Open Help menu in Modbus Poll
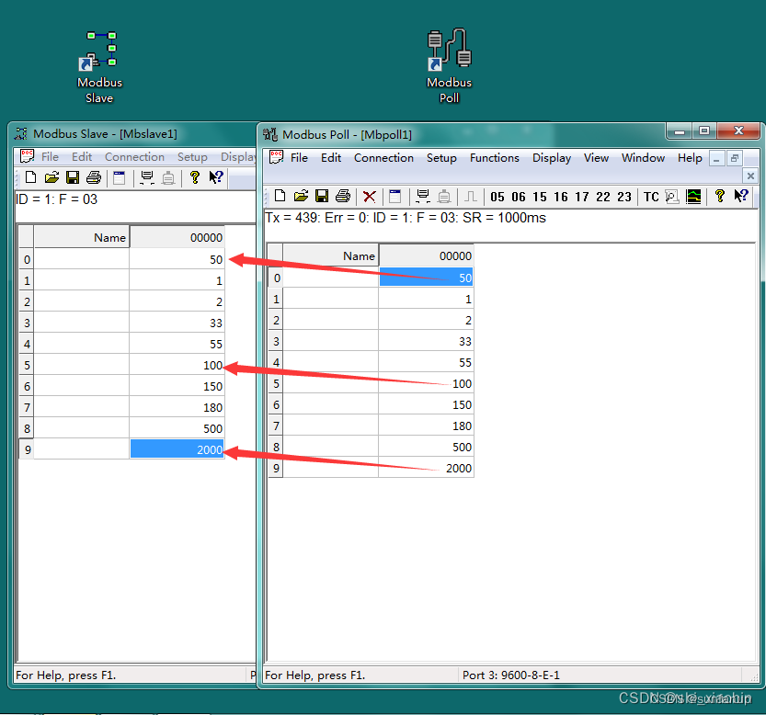 (x=690, y=158)
